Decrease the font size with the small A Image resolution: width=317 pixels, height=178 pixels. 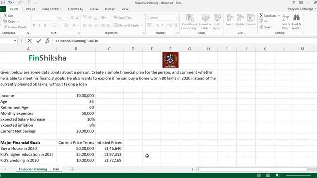coord(77,18)
